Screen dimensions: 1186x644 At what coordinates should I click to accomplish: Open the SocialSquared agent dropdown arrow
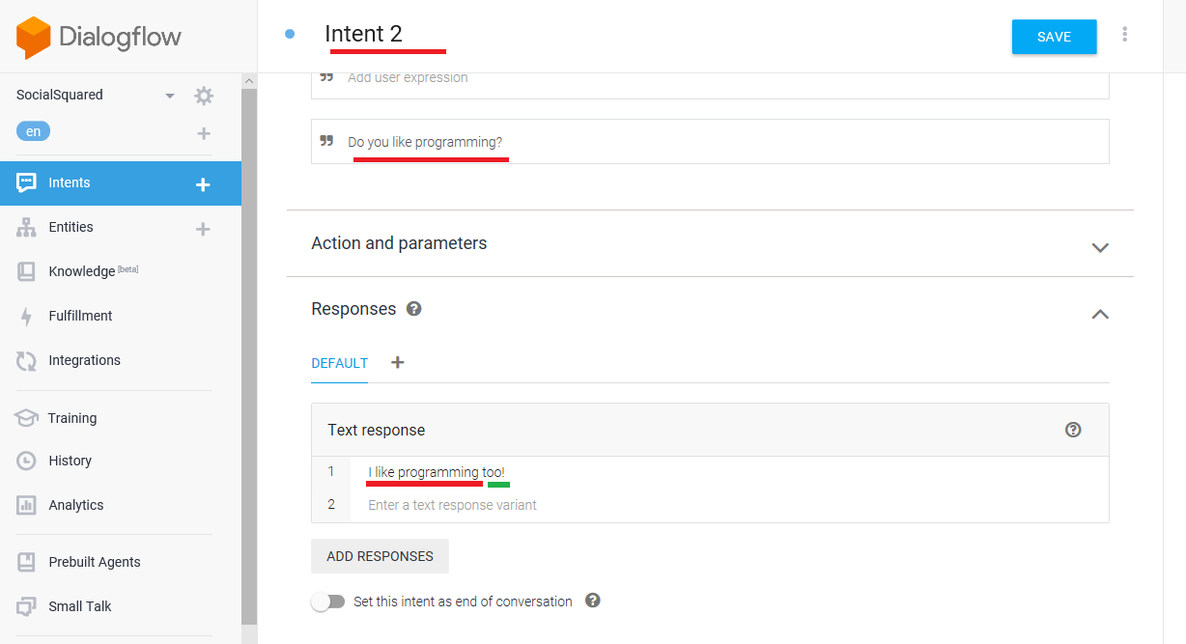[x=170, y=96]
